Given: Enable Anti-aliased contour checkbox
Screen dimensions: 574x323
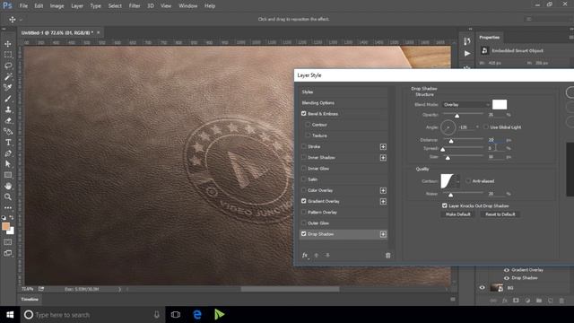Looking at the screenshot, I should (468, 181).
